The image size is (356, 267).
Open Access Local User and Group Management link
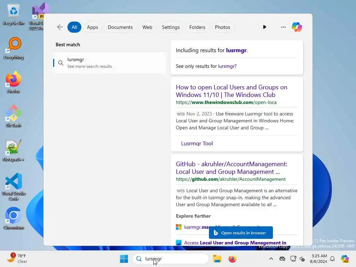pos(235,243)
